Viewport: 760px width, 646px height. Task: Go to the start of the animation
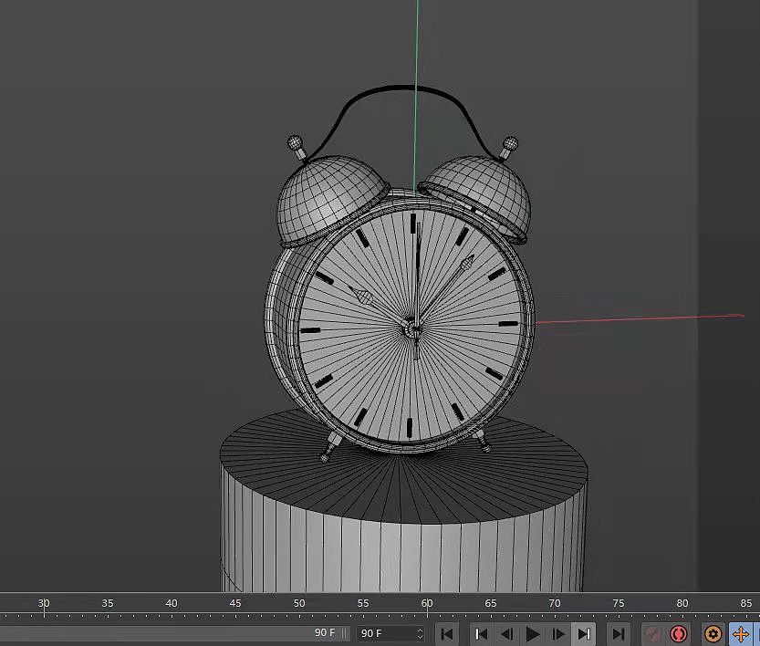447,634
